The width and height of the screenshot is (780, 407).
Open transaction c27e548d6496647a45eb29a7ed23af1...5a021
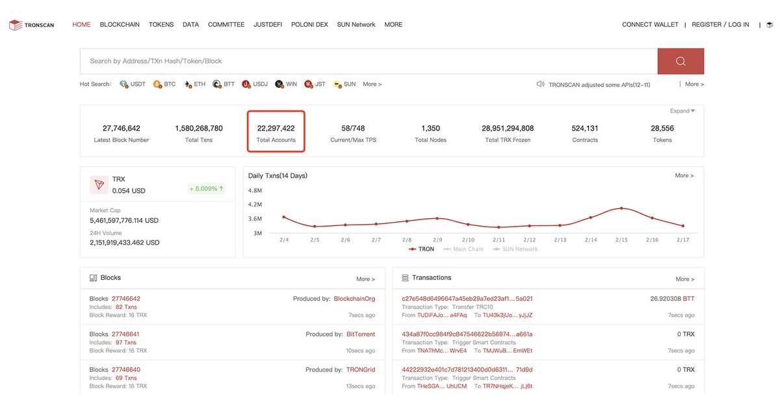(467, 299)
